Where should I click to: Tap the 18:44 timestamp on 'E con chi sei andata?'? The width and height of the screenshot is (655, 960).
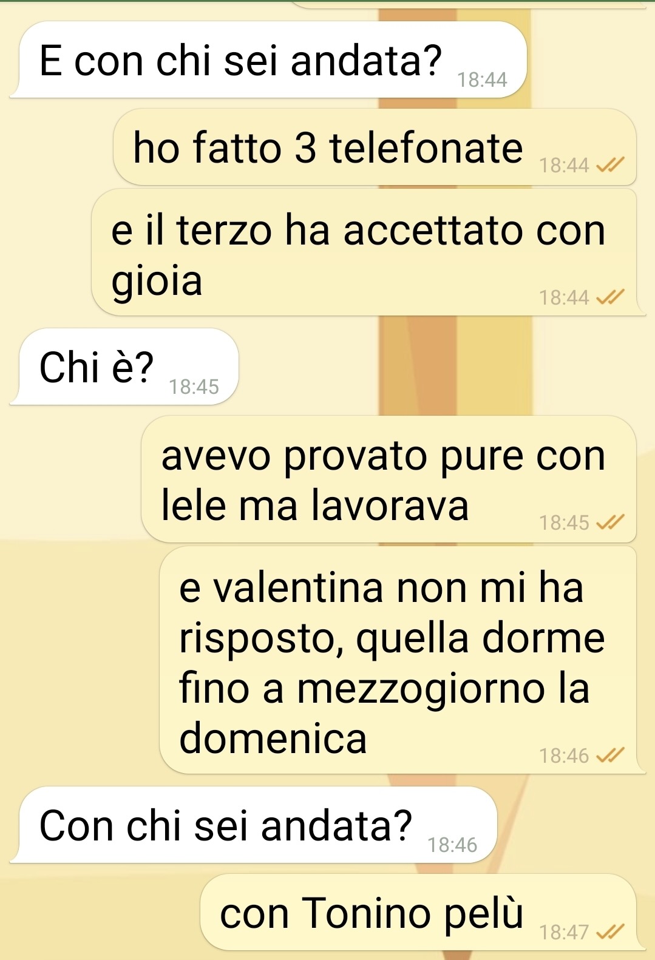482,79
